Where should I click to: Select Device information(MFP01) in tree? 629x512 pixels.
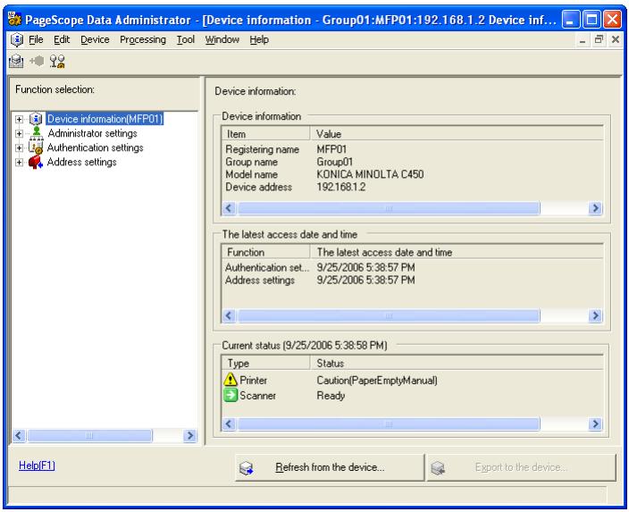point(105,119)
